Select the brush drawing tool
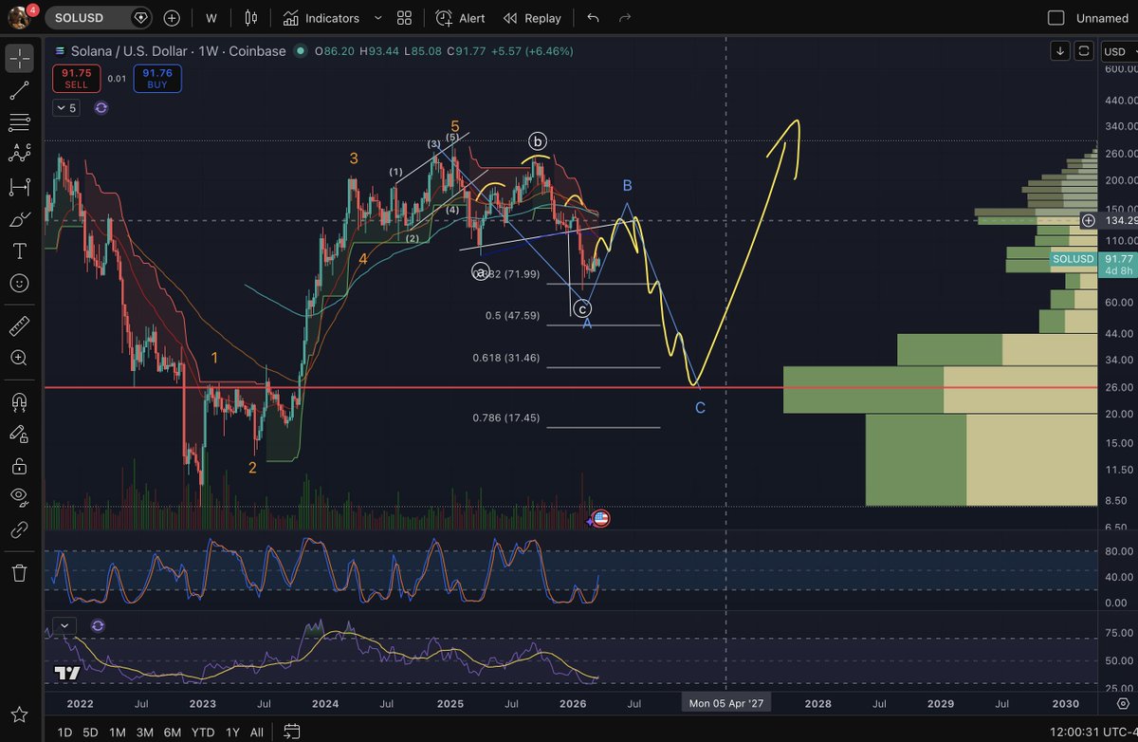This screenshot has height=742, width=1138. pyautogui.click(x=19, y=219)
